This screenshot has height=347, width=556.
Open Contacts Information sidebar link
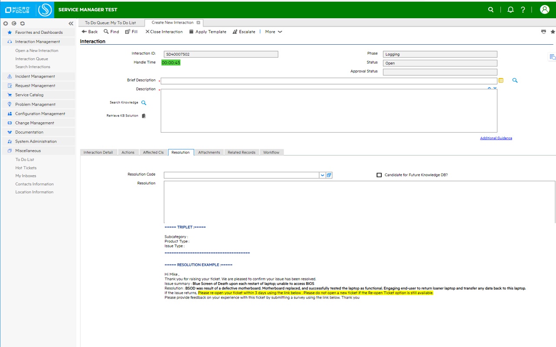coord(34,184)
